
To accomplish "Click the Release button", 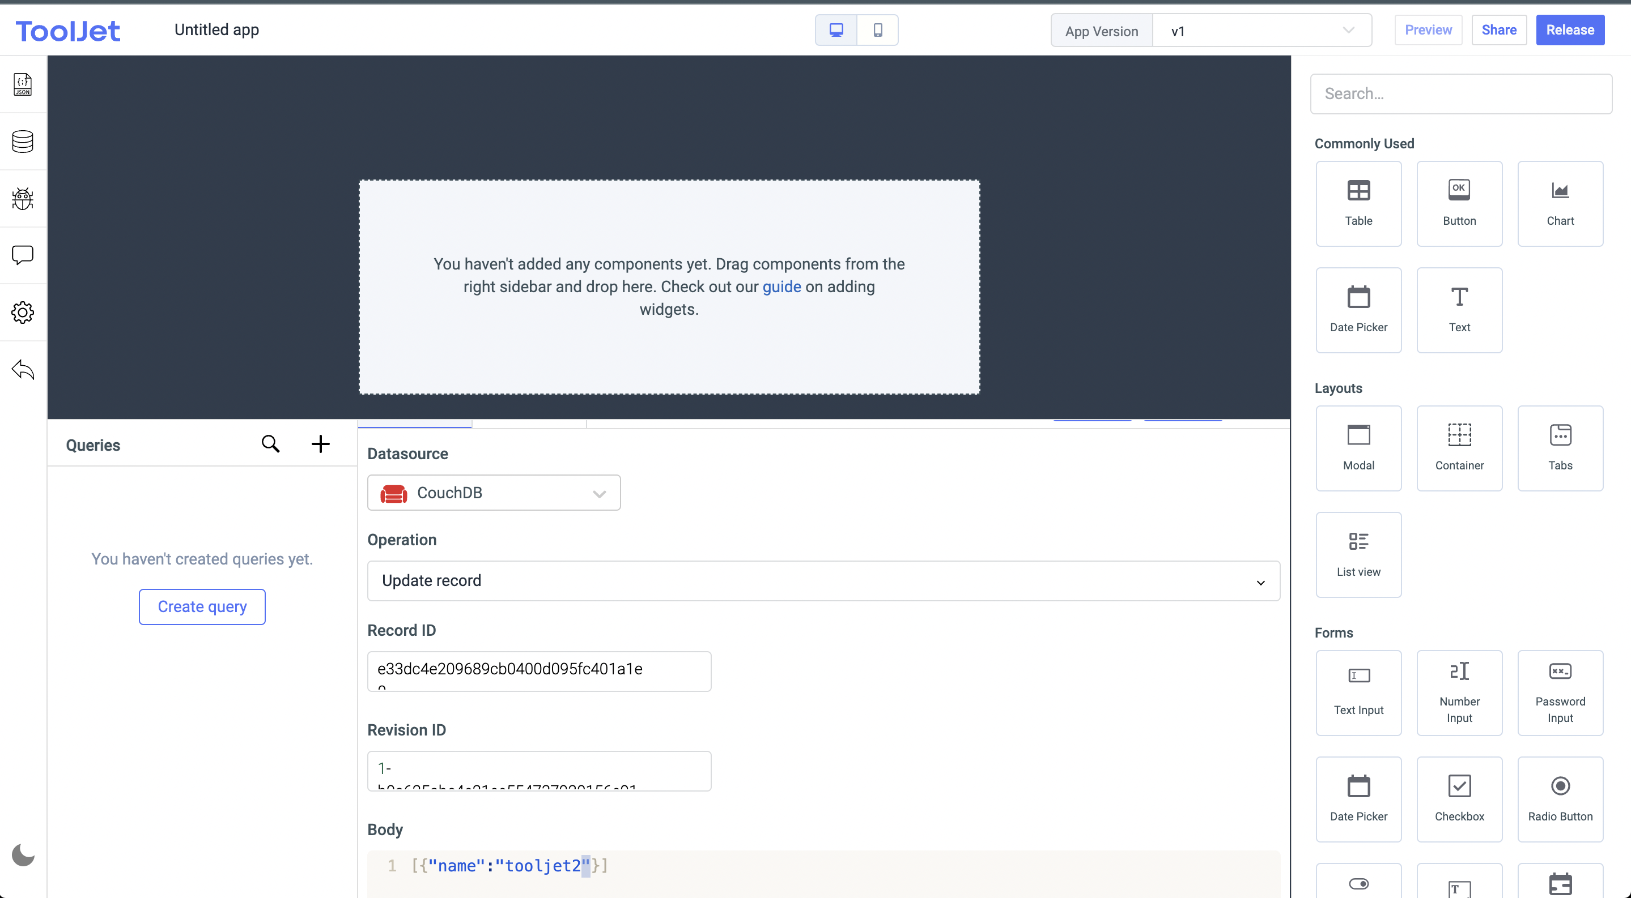I will tap(1570, 29).
